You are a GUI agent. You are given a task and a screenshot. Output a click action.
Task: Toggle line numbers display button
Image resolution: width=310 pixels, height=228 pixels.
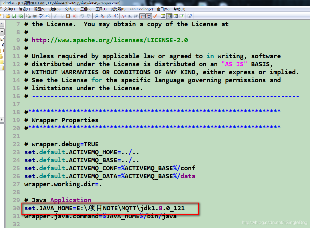[x=149, y=16]
